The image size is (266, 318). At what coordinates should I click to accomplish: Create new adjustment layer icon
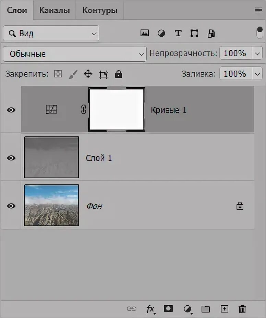[188, 309]
